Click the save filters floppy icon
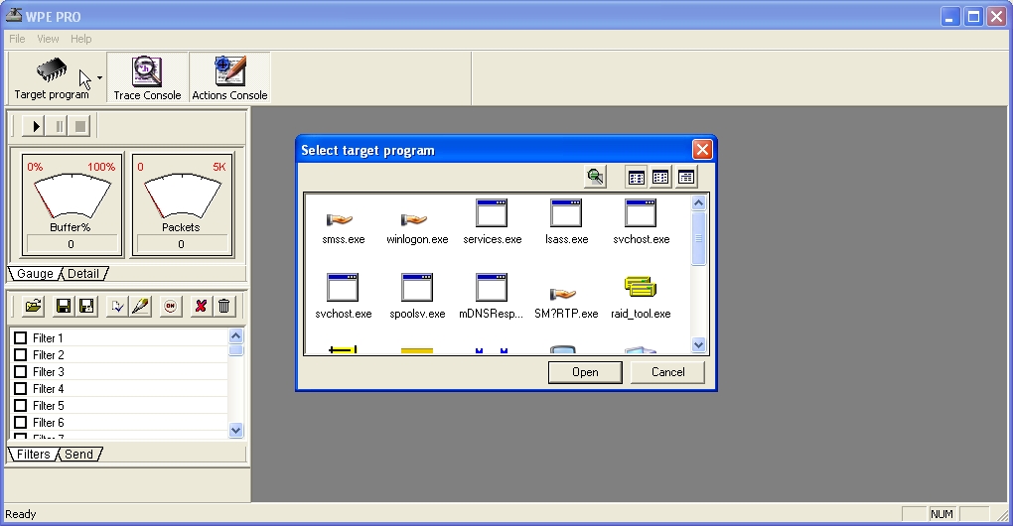The image size is (1013, 526). [63, 306]
